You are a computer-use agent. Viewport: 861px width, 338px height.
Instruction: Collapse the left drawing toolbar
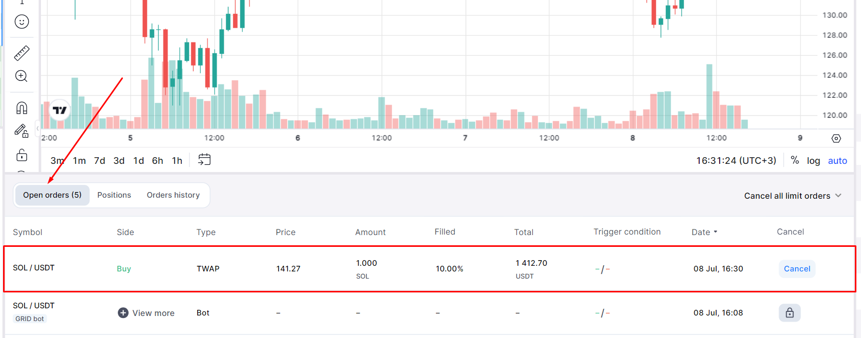click(37, 129)
